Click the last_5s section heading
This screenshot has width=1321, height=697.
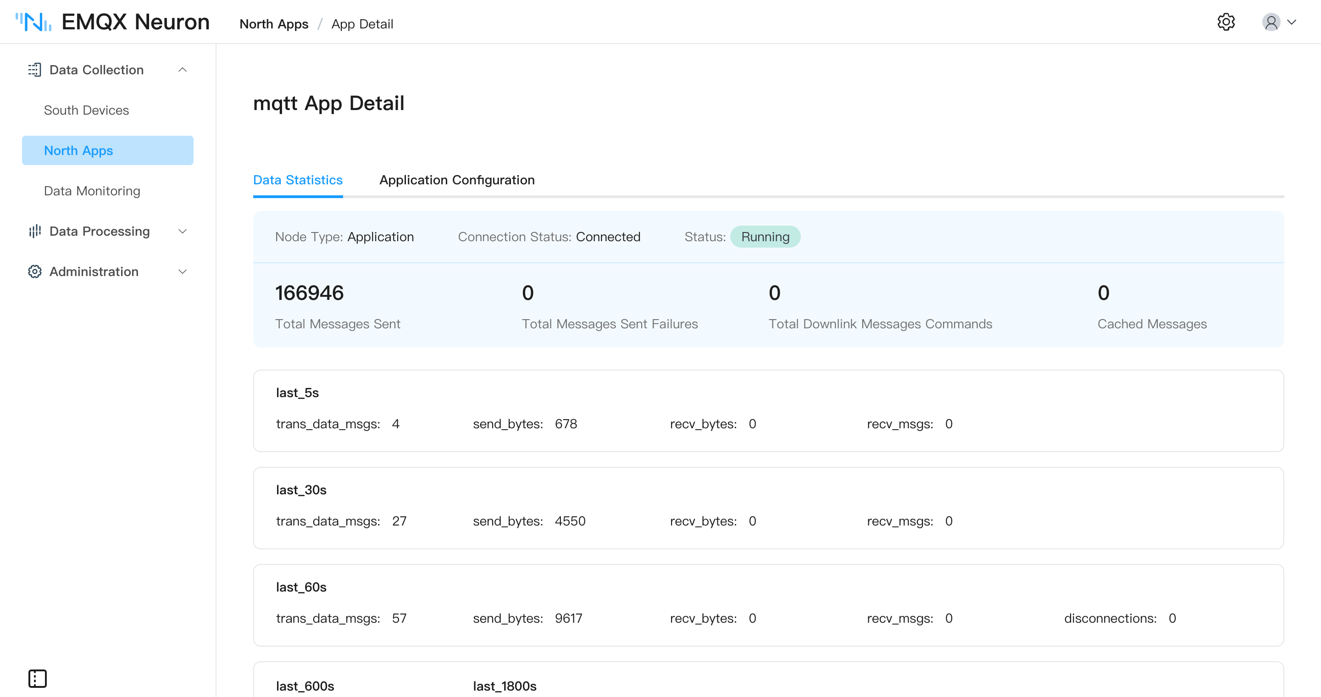297,393
